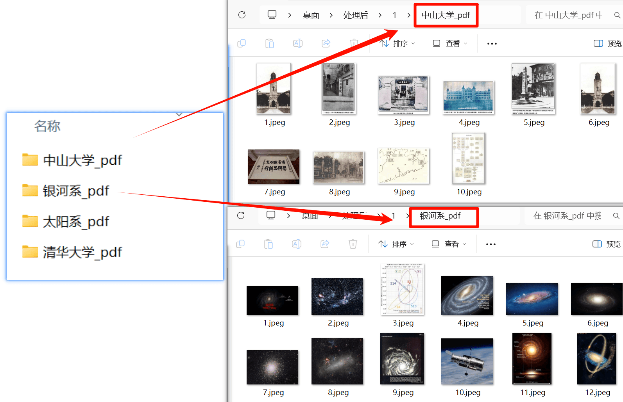
Task: Select 3.jpeg gate photo in 中山大学_pdf
Action: coord(403,95)
